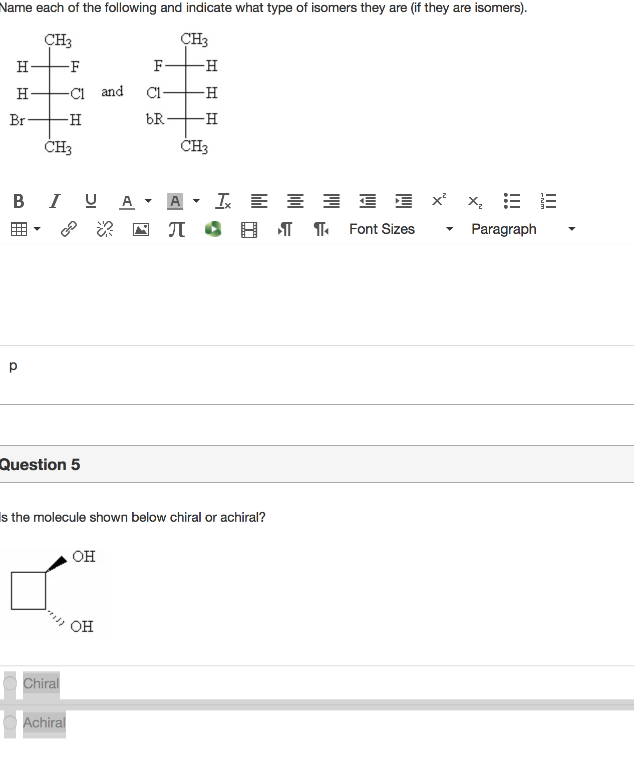Open the Font Sizes dropdown
Image resolution: width=634 pixels, height=761 pixels.
coord(401,229)
